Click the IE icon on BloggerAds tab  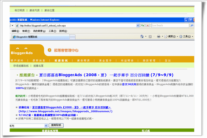(14, 37)
